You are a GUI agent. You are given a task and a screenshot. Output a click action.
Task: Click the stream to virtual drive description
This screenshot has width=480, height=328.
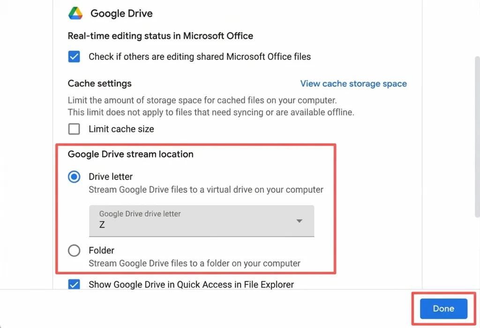pyautogui.click(x=206, y=190)
